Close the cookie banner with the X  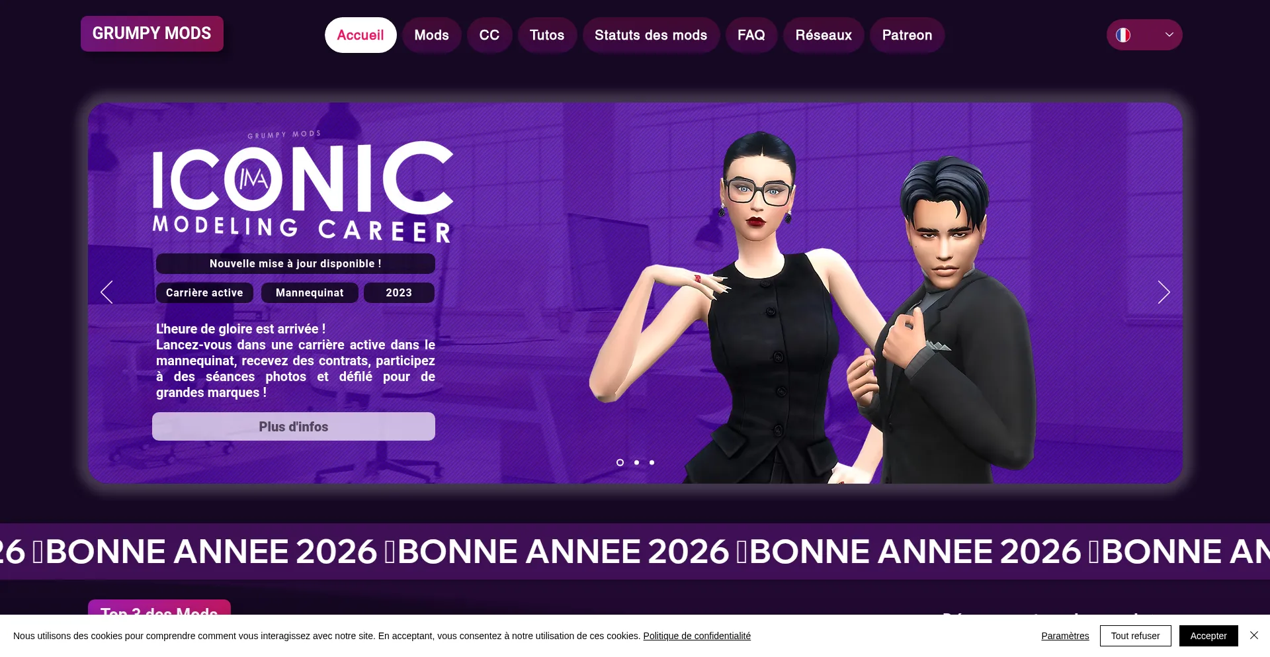click(x=1253, y=635)
